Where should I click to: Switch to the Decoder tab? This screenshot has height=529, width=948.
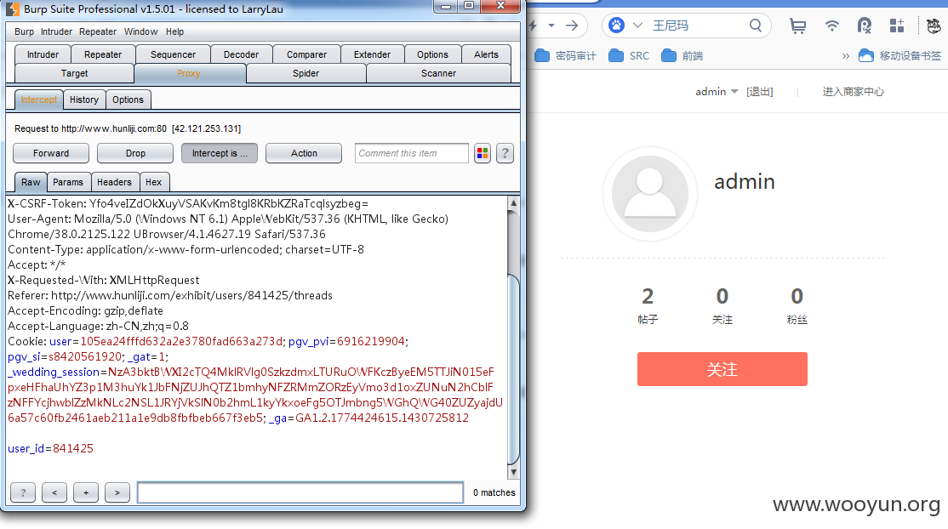(241, 54)
